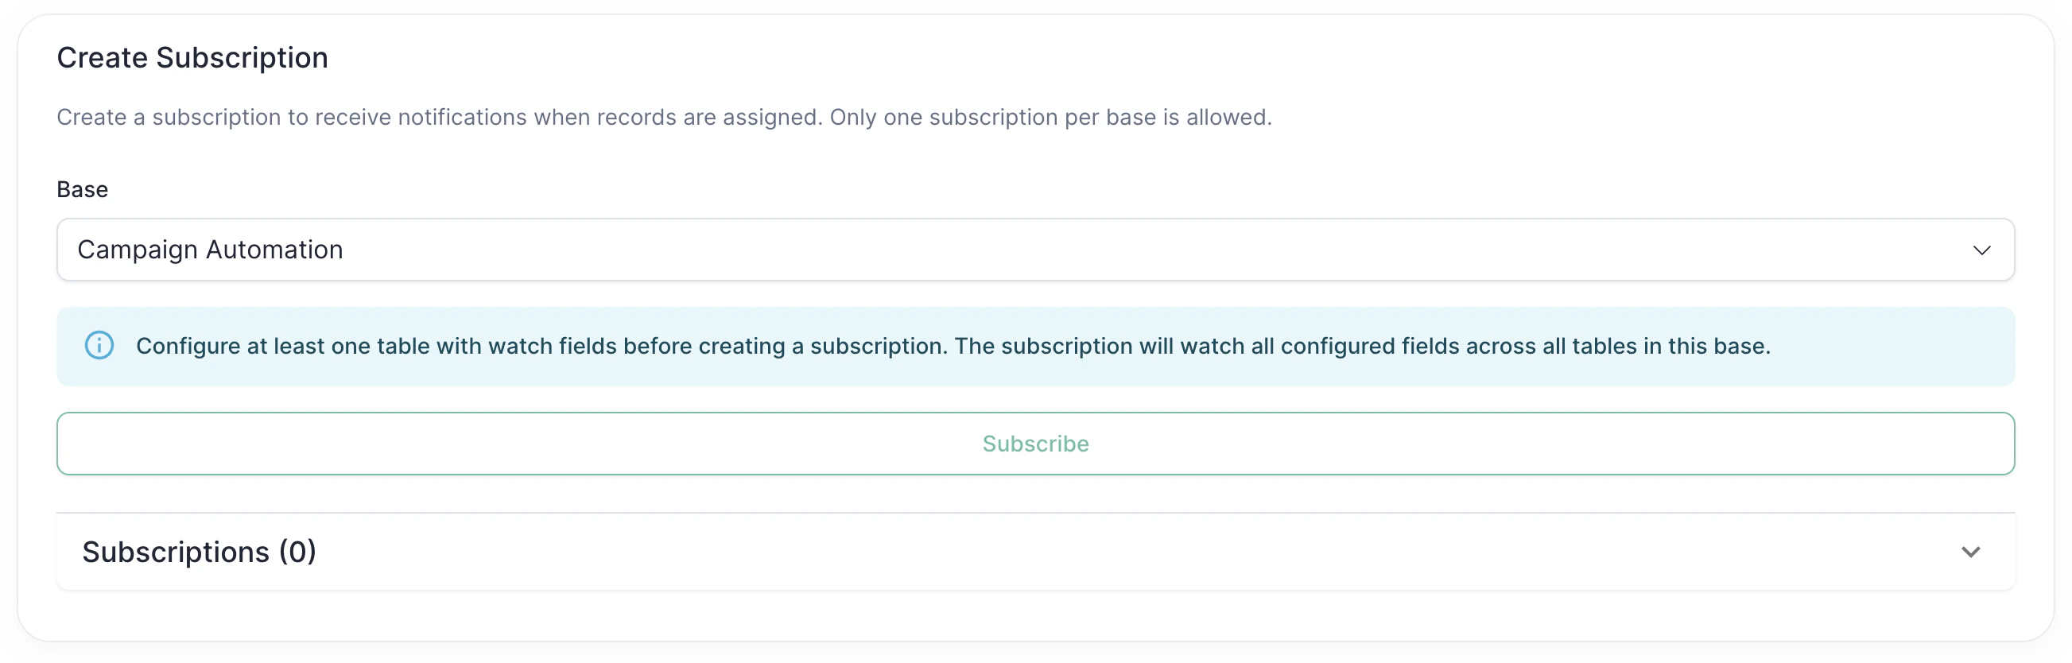Click the Subscribe button
This screenshot has width=2072, height=663.
tap(1035, 444)
